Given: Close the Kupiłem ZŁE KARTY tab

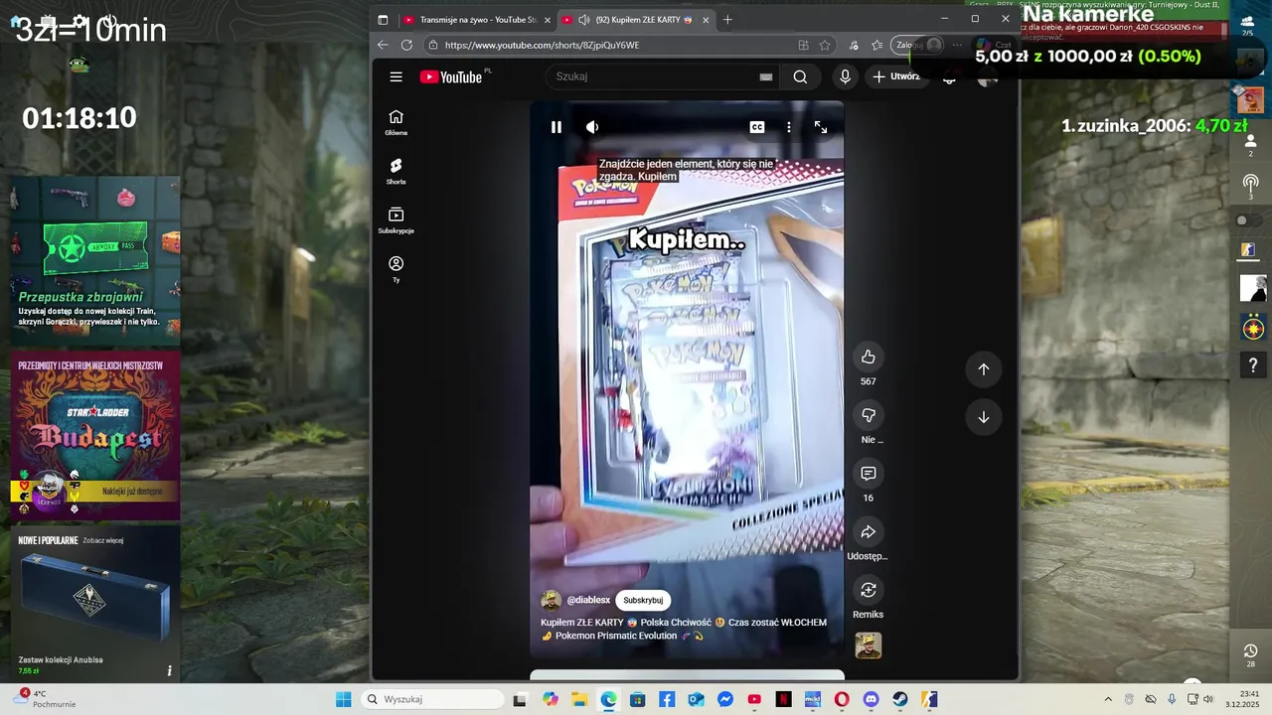Looking at the screenshot, I should [x=706, y=19].
